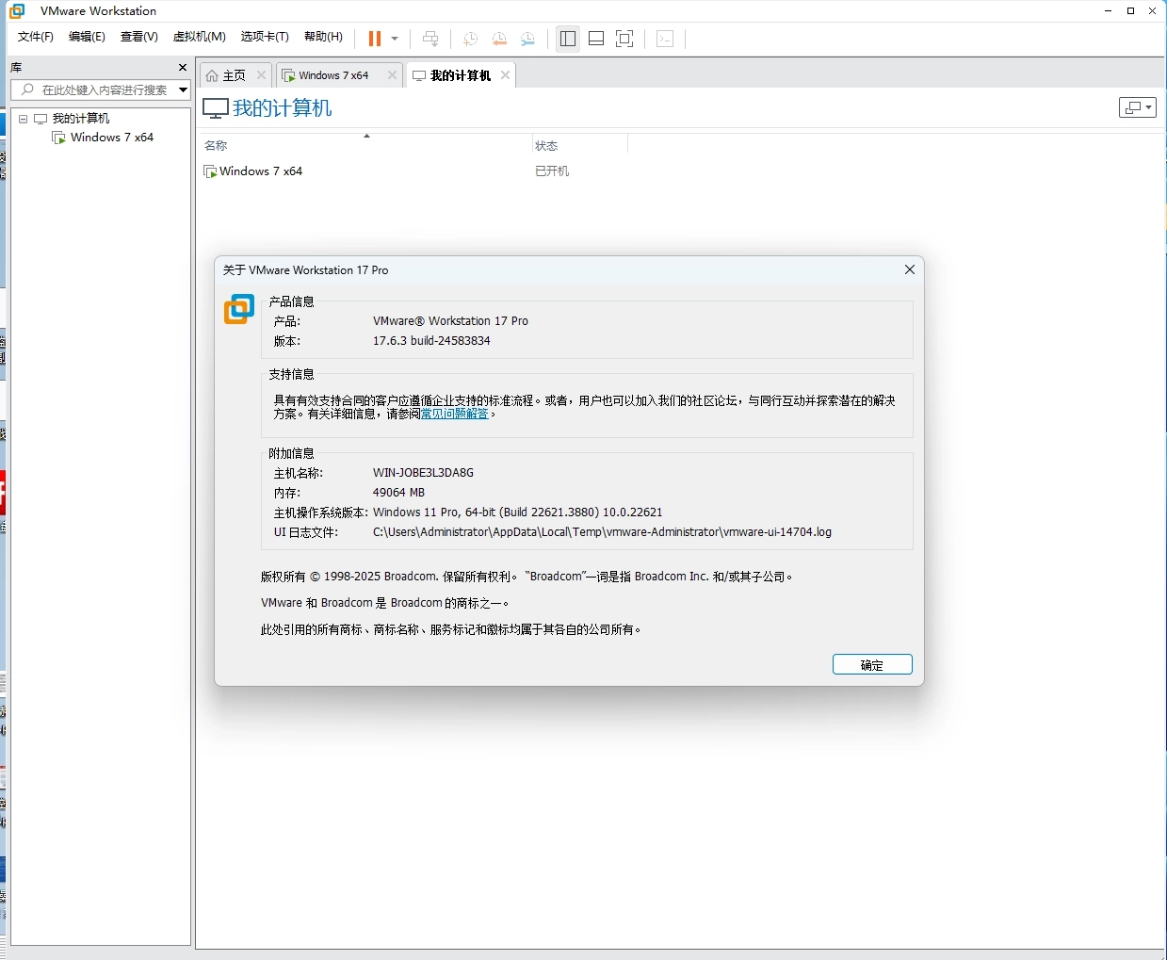Viewport: 1167px width, 960px height.
Task: Click the running VM icon next to Windows 7 x64 in the tree
Action: (x=58, y=138)
